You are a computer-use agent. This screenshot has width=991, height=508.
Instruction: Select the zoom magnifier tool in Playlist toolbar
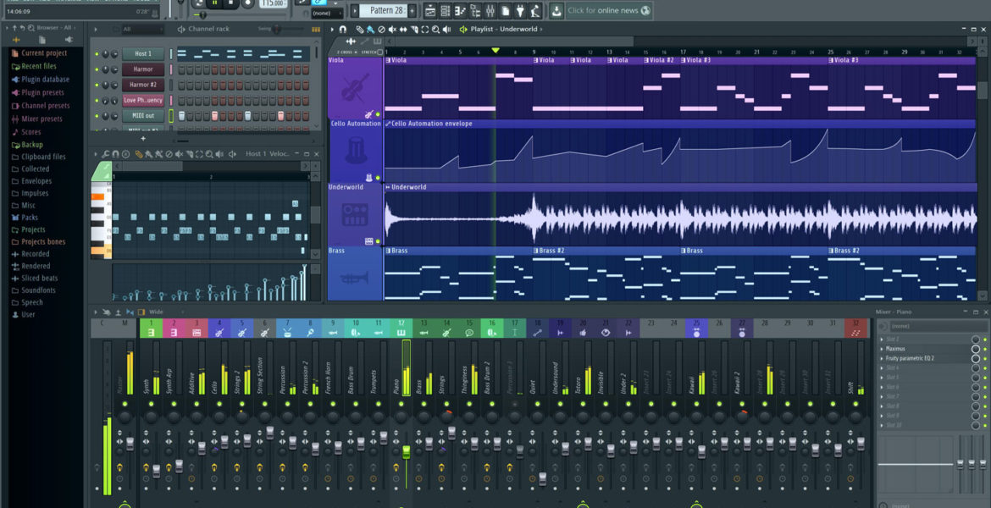[x=435, y=30]
